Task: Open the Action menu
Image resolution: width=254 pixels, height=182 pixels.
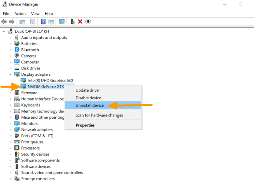Action: (x=20, y=14)
